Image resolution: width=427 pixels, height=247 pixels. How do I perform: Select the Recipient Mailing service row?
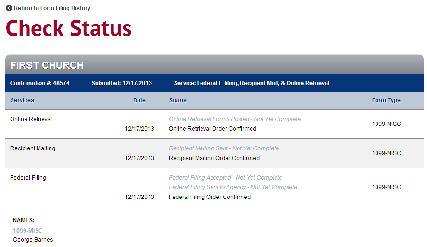tap(33, 148)
